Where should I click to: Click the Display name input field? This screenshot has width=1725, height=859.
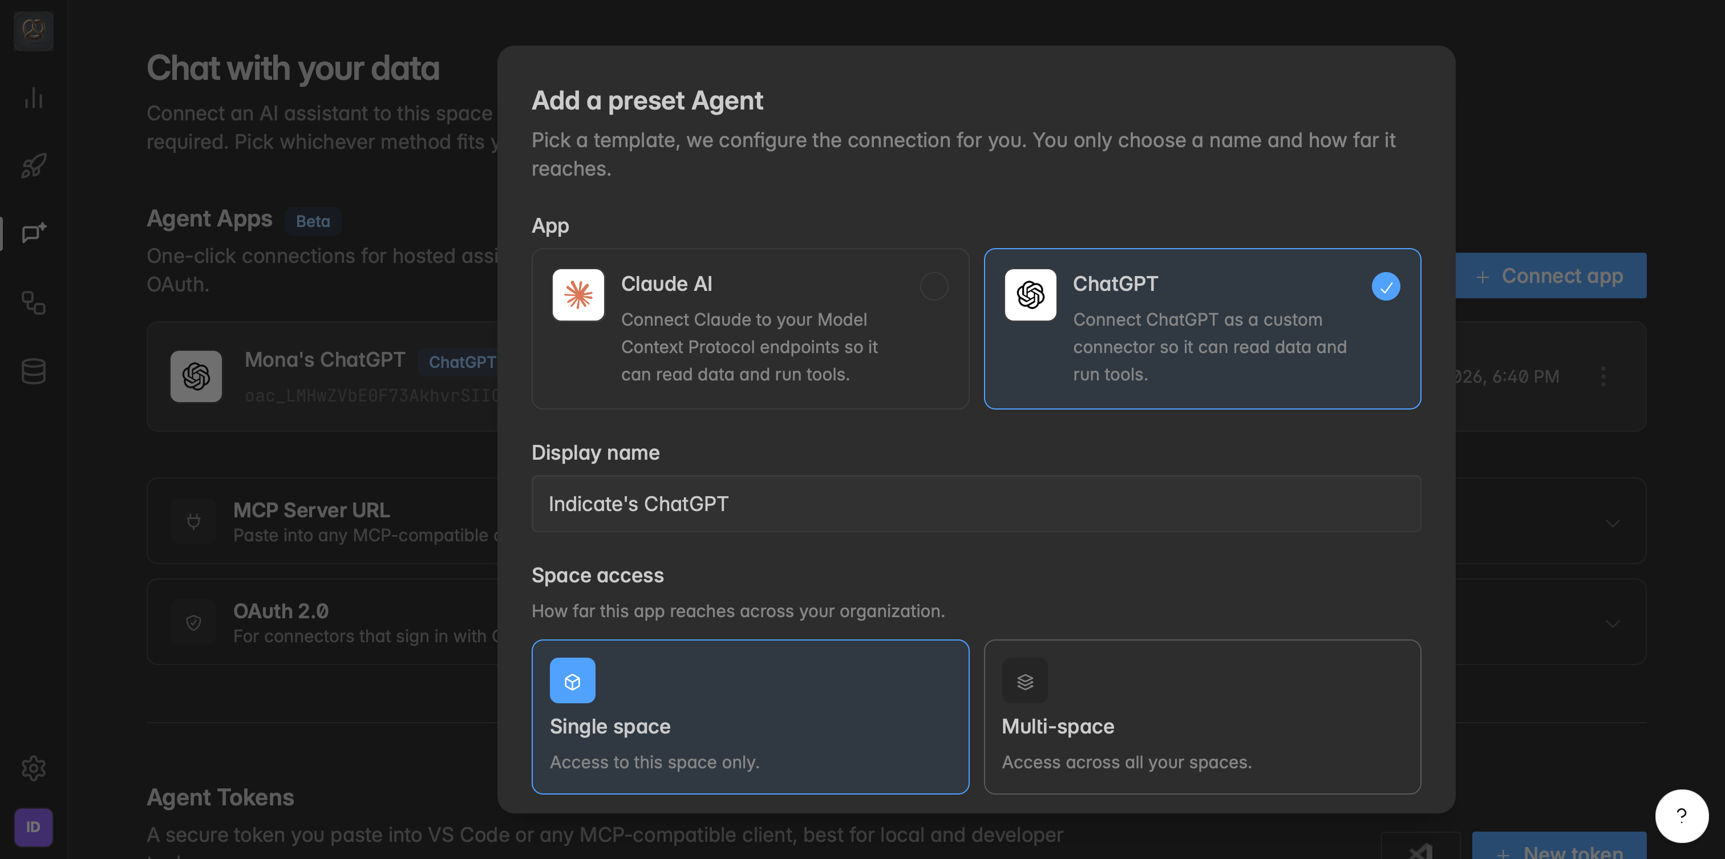[x=975, y=504]
